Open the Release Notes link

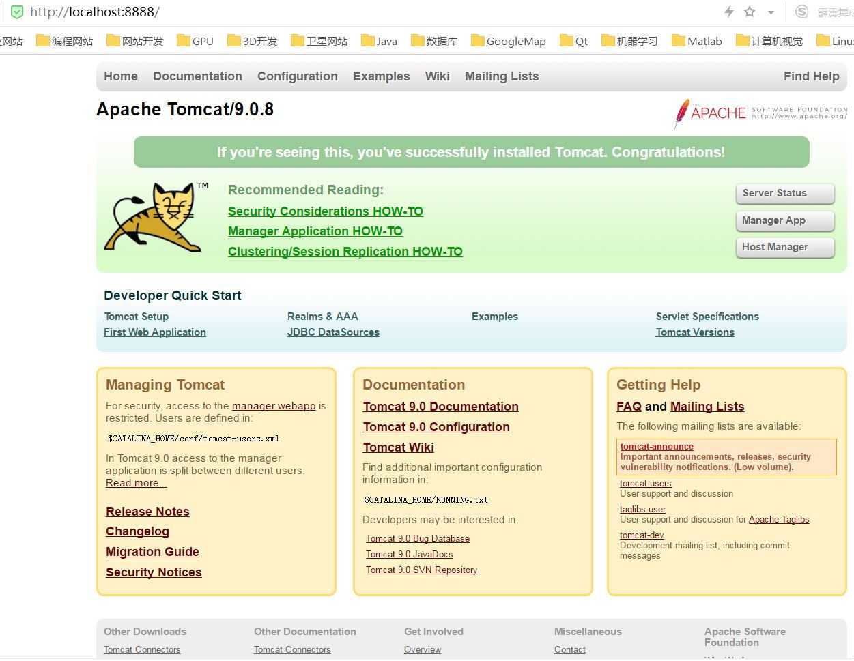click(147, 512)
